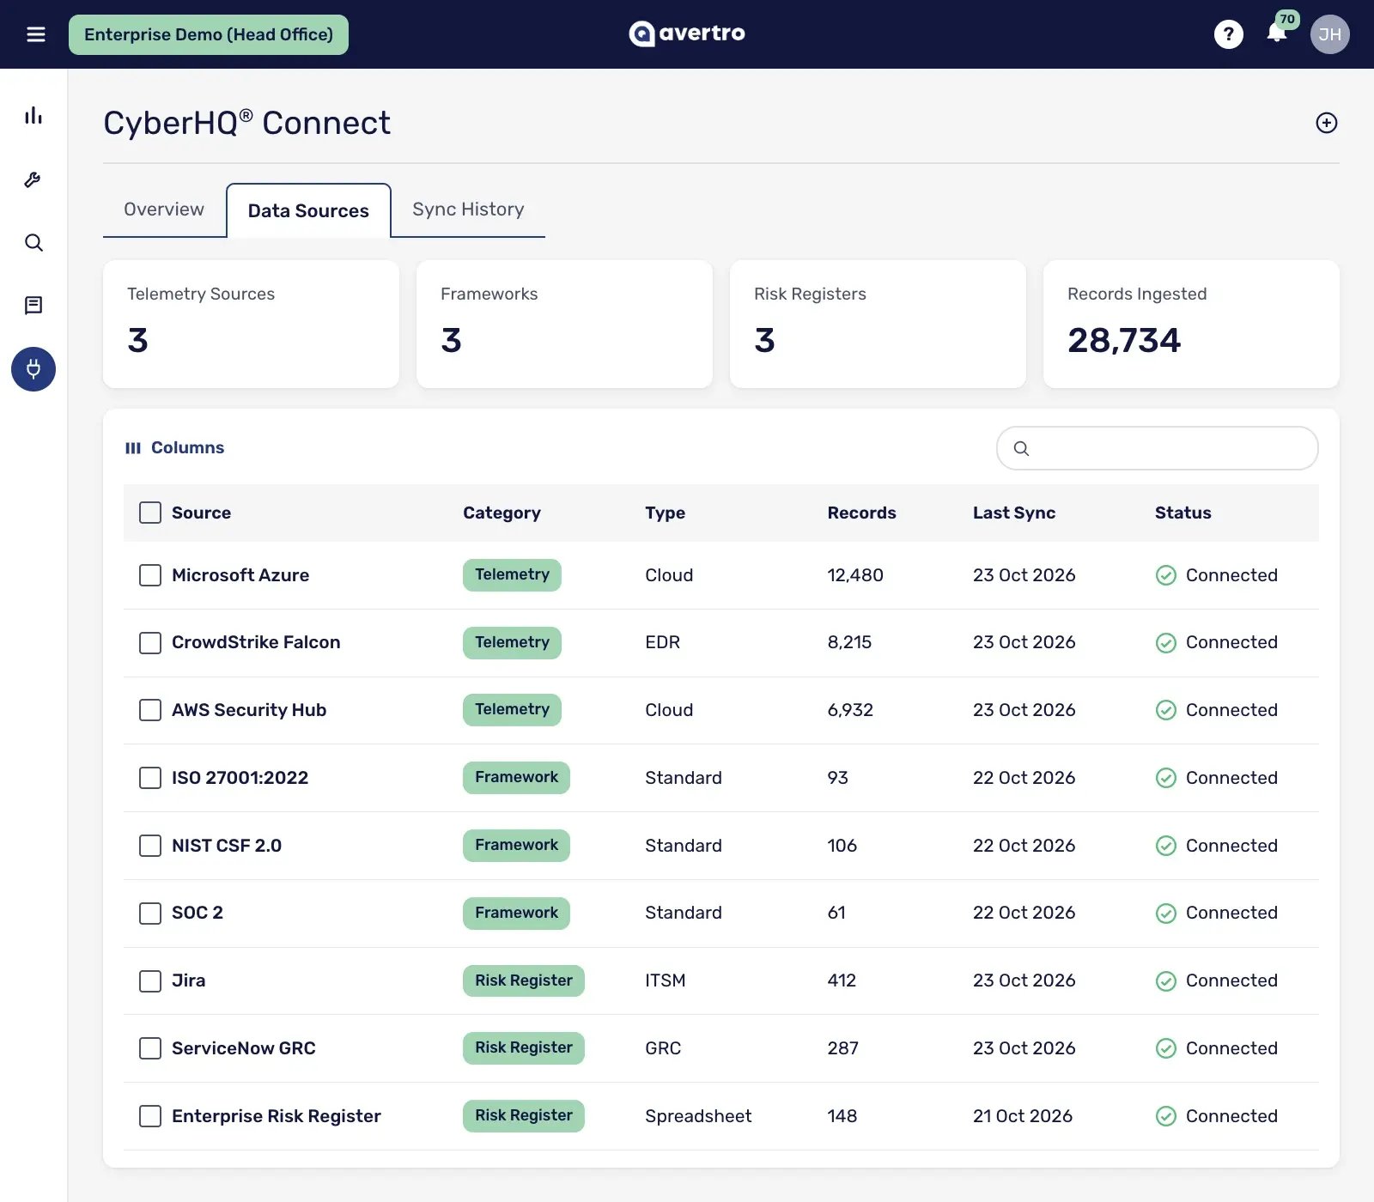
Task: Click the add data source plus icon
Action: (x=1327, y=123)
